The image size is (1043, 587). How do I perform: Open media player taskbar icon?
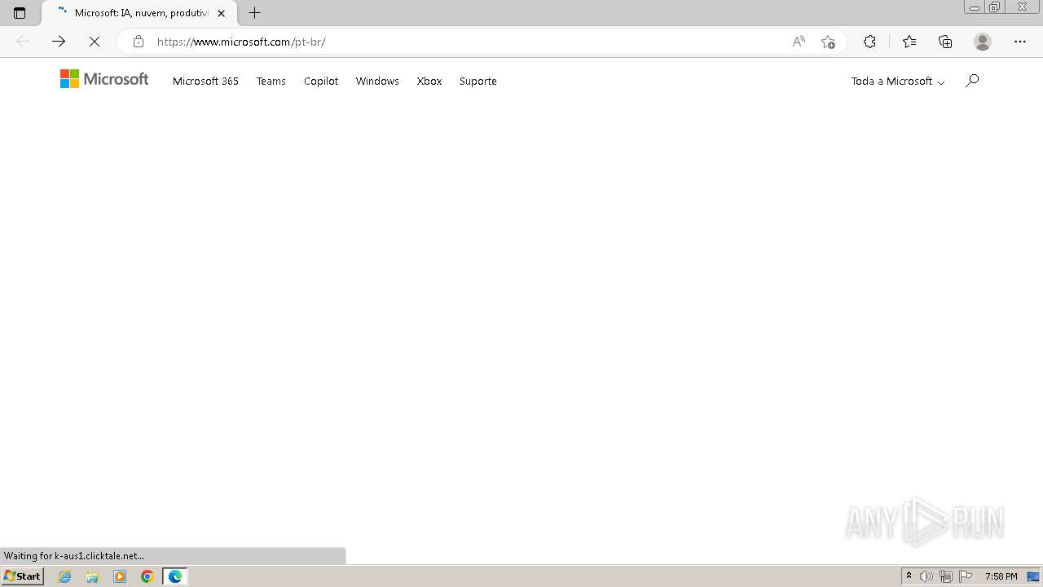click(x=120, y=576)
